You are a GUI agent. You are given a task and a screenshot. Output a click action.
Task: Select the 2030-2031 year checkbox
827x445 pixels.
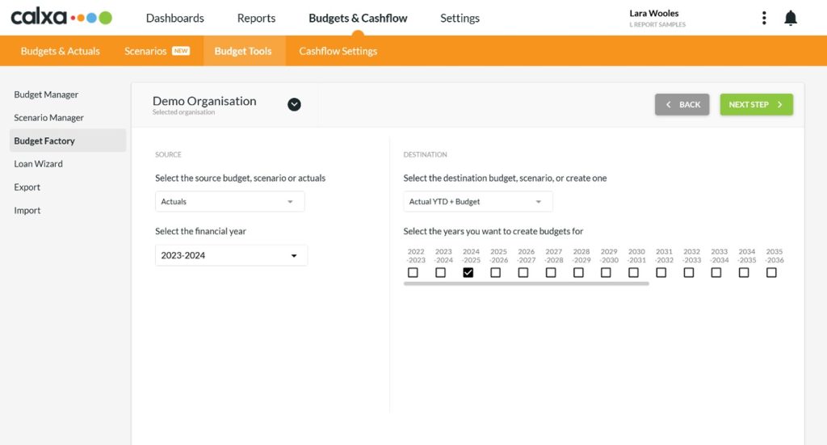pyautogui.click(x=634, y=273)
